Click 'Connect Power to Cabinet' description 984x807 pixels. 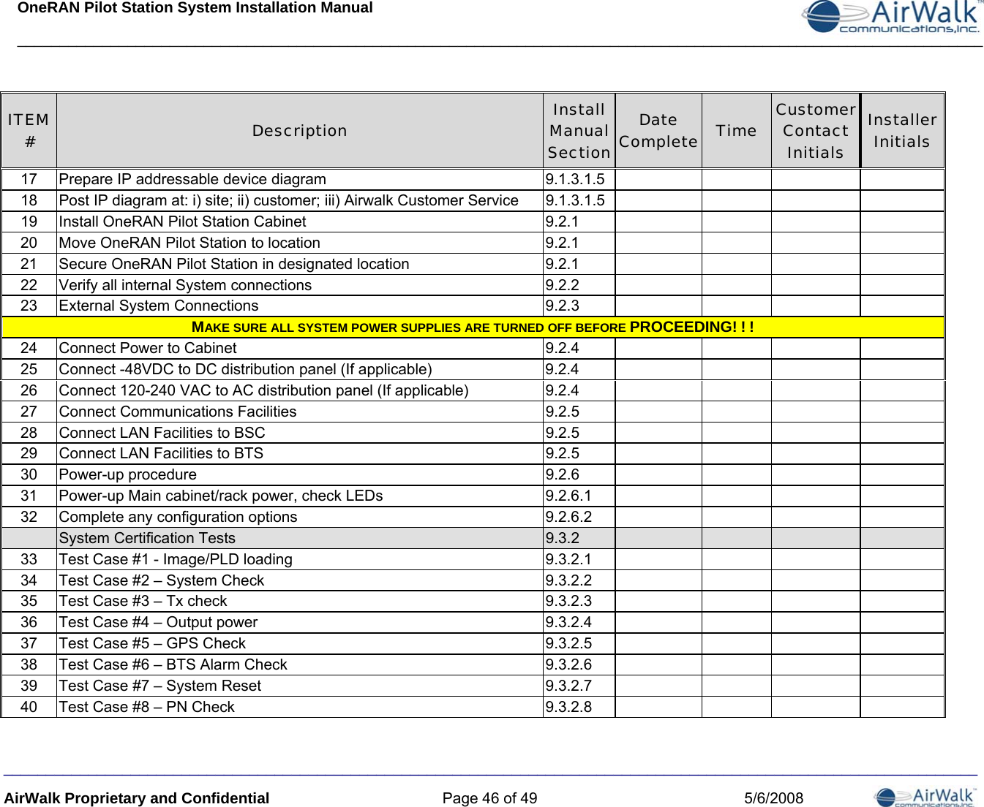(148, 348)
